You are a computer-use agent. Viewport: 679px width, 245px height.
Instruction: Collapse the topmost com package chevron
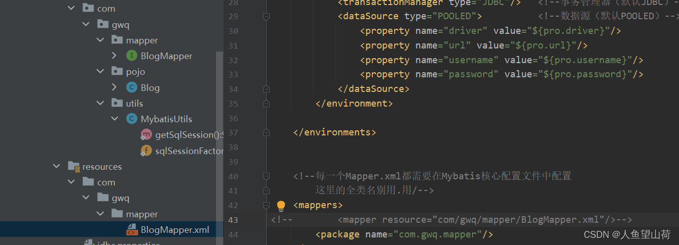pyautogui.click(x=71, y=8)
